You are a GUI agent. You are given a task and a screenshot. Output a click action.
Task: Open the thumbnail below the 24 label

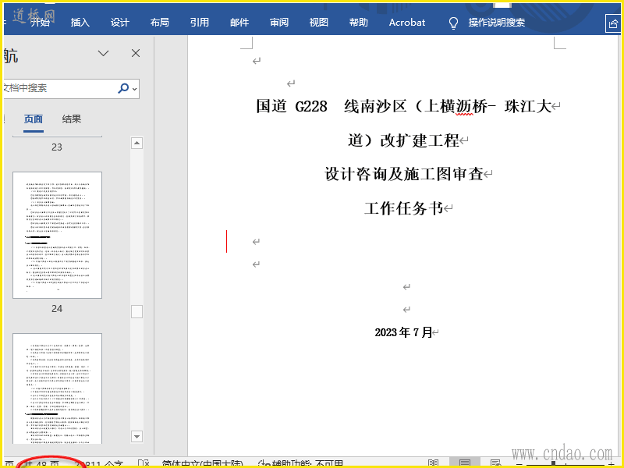[x=57, y=388]
